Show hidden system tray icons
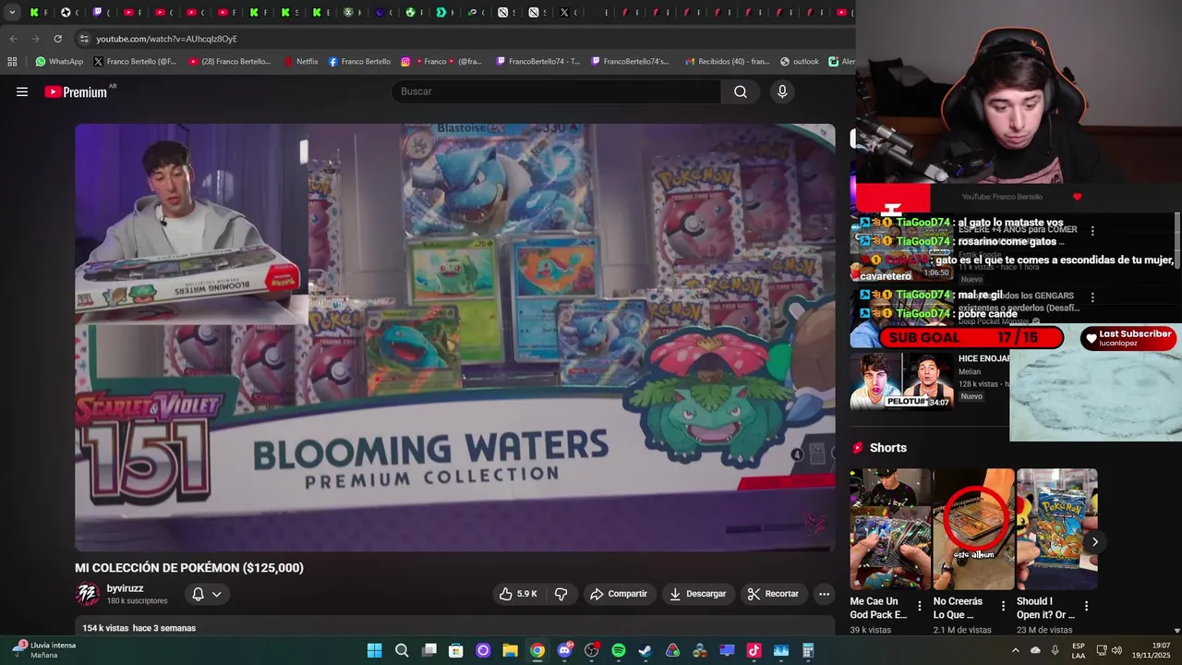 pos(1016,650)
